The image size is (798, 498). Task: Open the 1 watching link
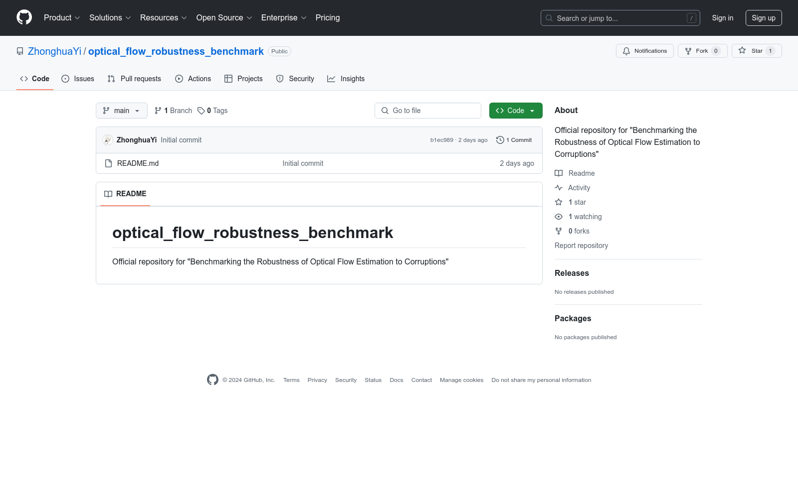tap(585, 217)
